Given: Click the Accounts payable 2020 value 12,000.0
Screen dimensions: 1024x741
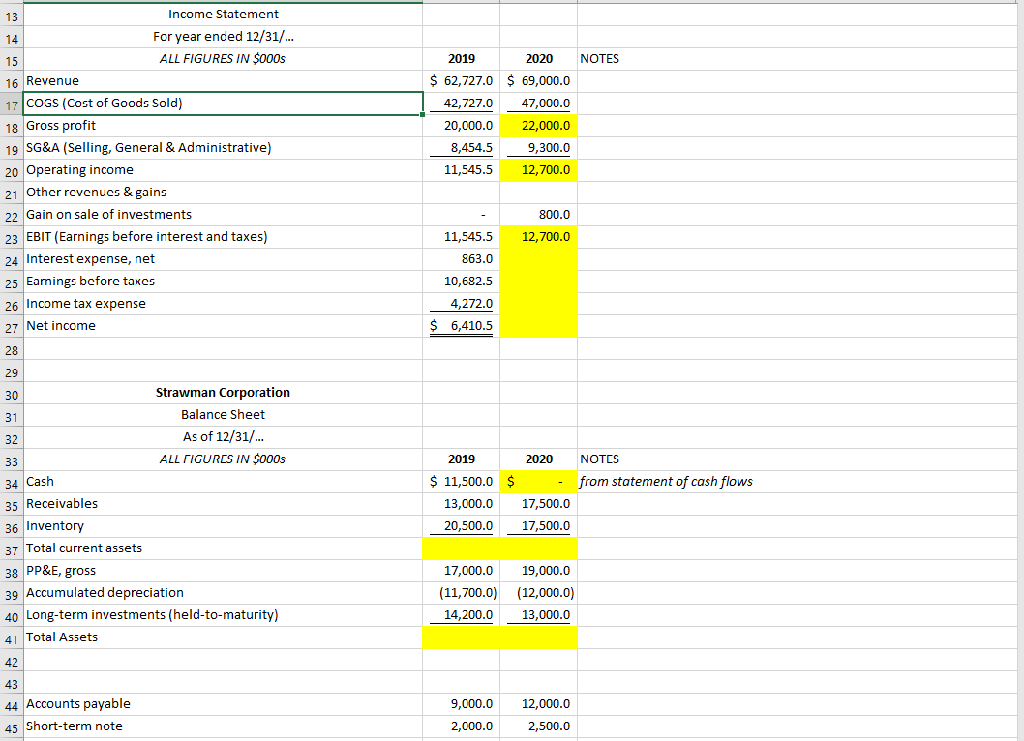Looking at the screenshot, I should (x=538, y=703).
